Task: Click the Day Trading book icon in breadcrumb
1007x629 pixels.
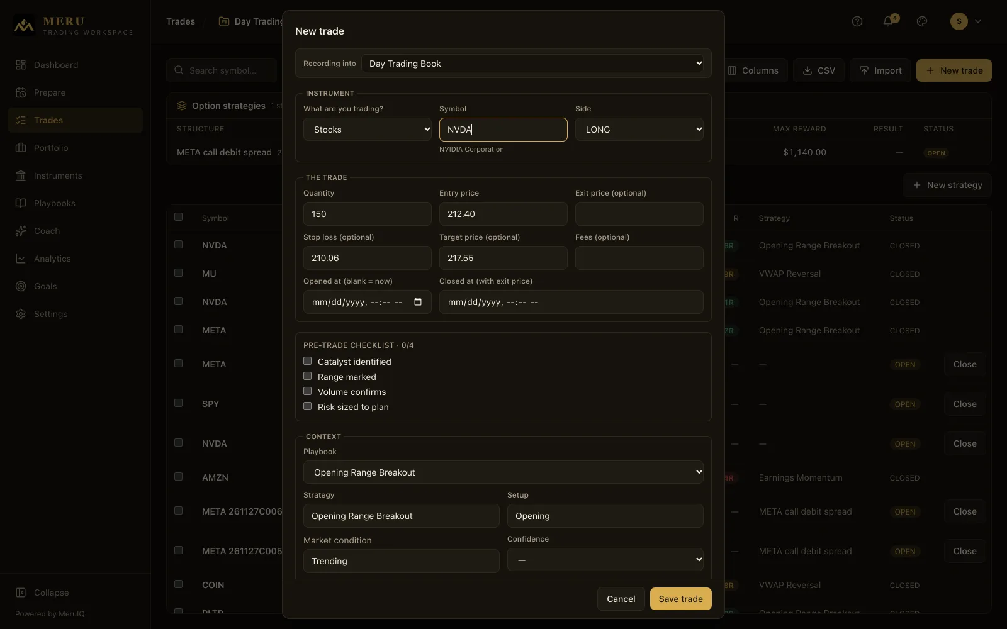Action: (x=223, y=21)
